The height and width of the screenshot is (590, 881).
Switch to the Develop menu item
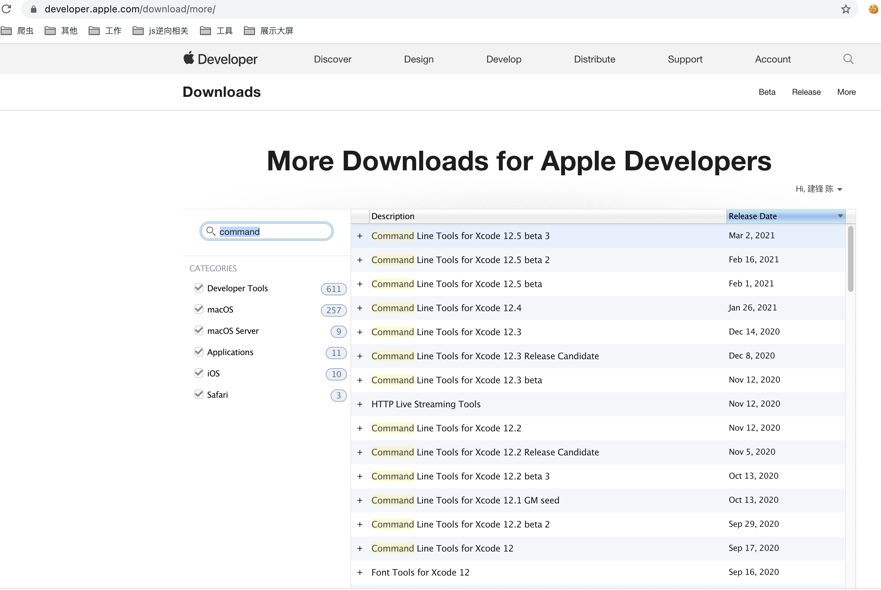(x=503, y=59)
